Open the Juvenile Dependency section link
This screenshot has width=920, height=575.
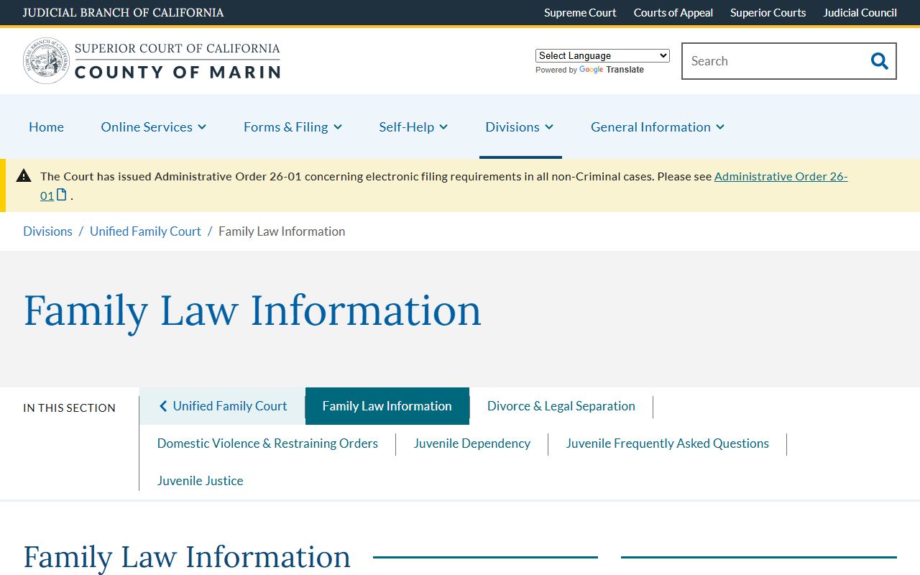tap(472, 443)
